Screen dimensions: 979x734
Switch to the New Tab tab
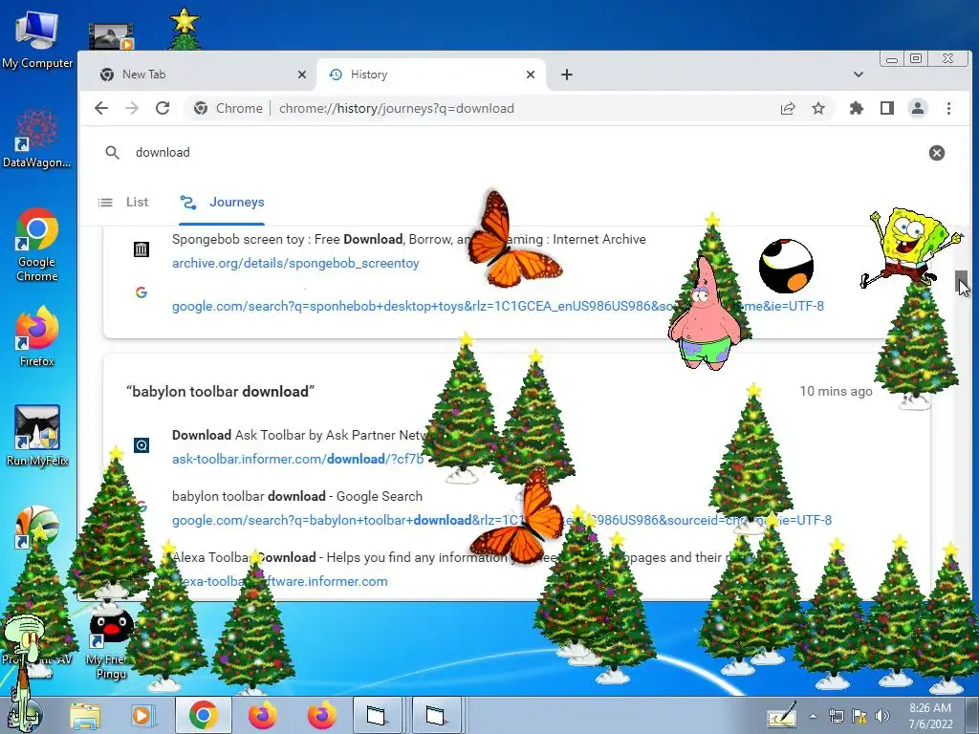203,75
